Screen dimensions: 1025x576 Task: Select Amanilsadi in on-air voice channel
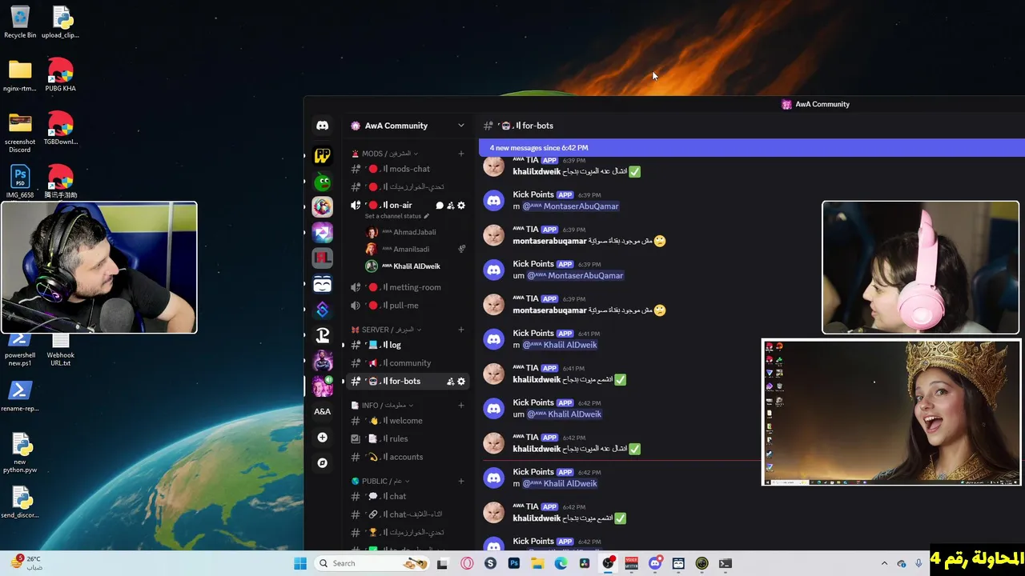[415, 249]
